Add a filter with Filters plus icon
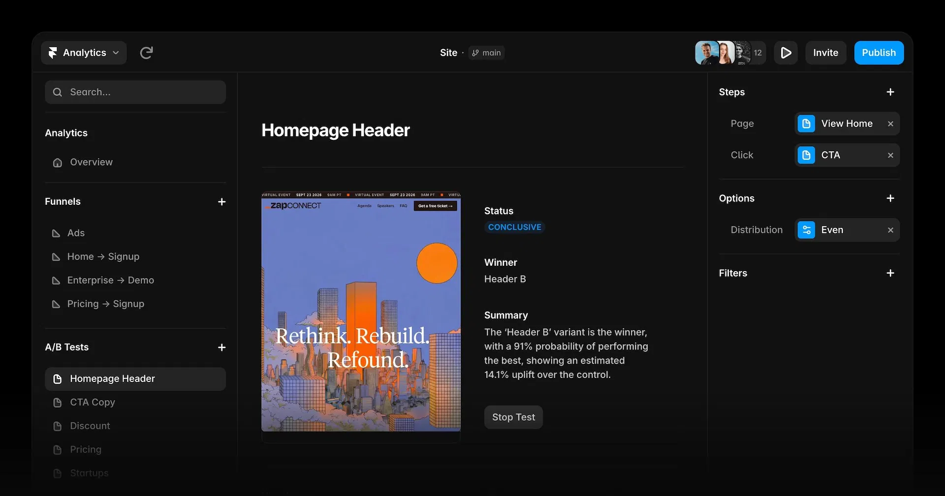This screenshot has width=945, height=496. point(890,273)
